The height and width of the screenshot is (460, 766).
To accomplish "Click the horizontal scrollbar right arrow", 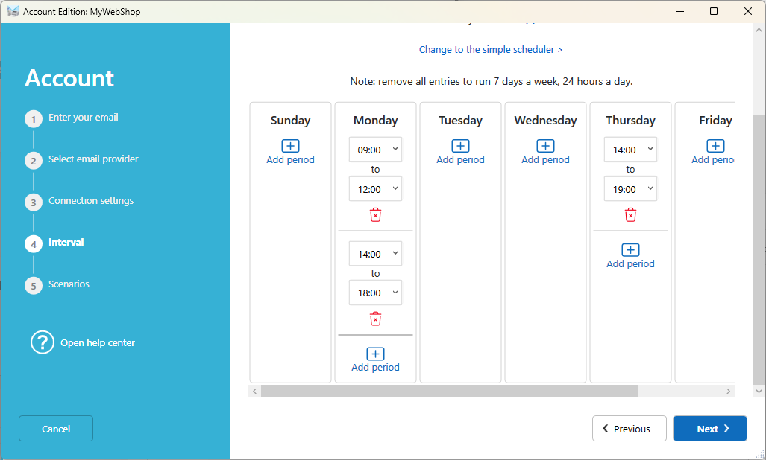I will (x=728, y=391).
